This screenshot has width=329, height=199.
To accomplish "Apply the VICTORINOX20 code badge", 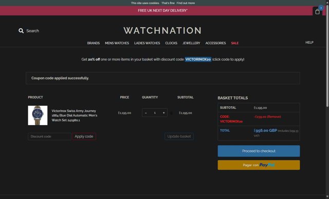I will 198,59.
